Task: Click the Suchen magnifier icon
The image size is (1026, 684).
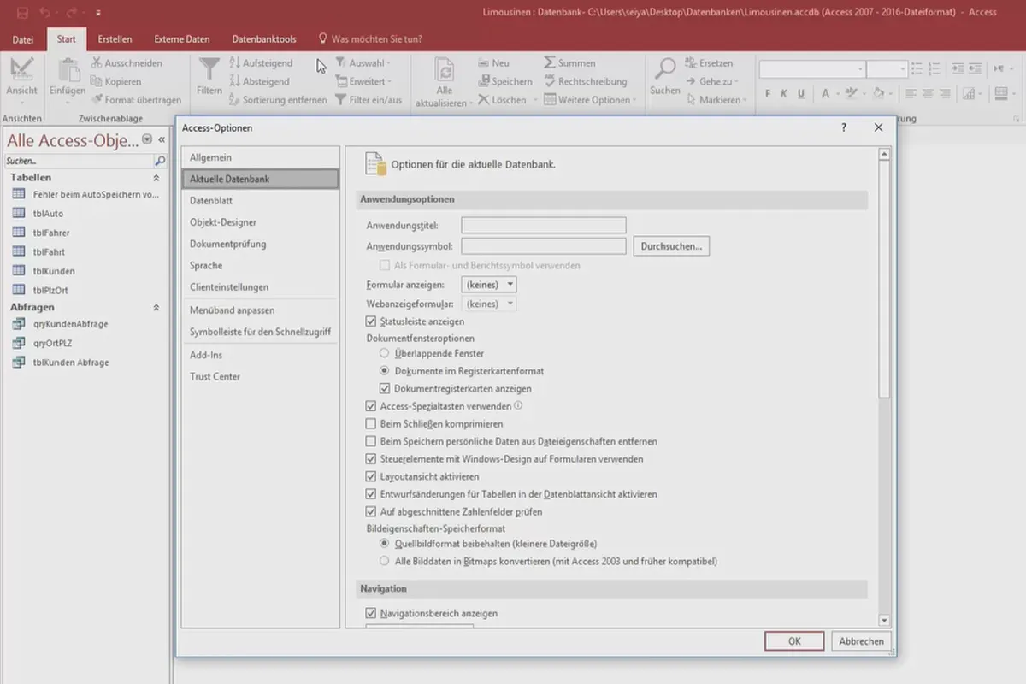Action: [x=664, y=69]
